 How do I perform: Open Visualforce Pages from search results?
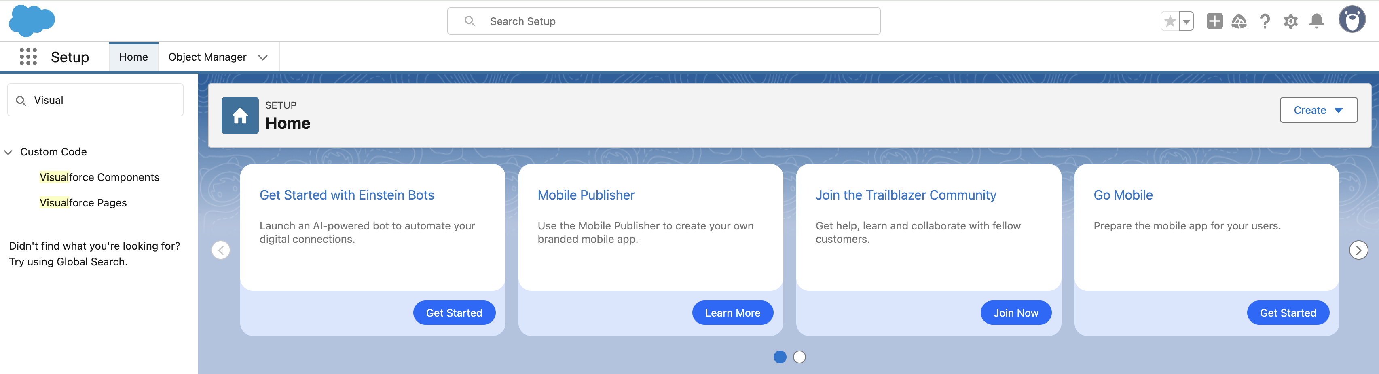coord(84,202)
